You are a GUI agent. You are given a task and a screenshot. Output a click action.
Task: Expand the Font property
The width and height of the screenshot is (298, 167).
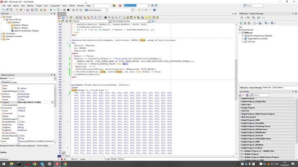(x=1, y=141)
